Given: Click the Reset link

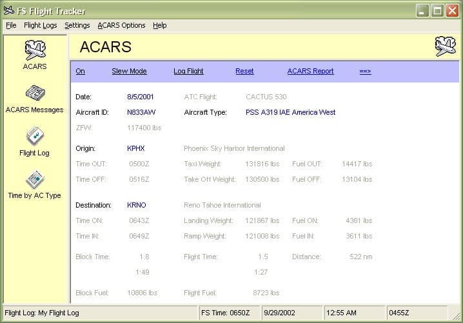Looking at the screenshot, I should 244,71.
